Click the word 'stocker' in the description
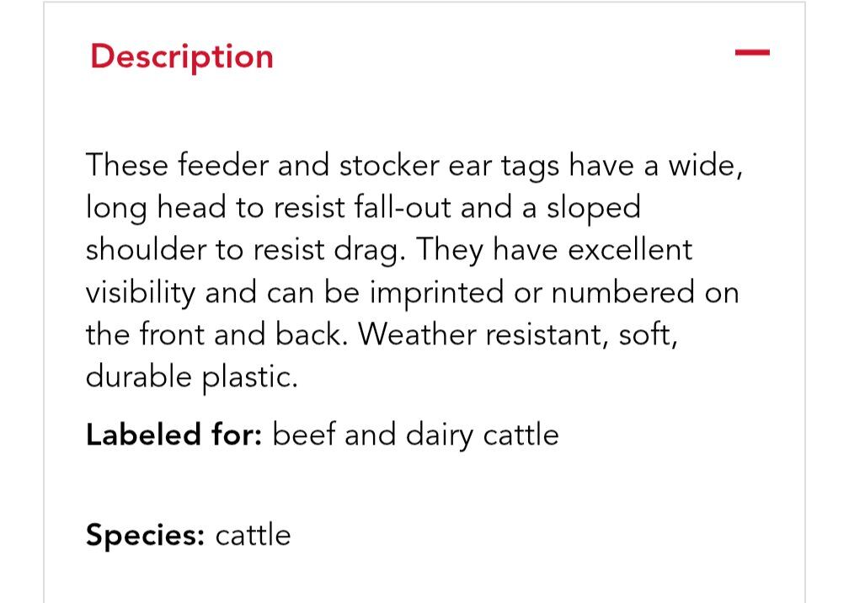 point(389,165)
